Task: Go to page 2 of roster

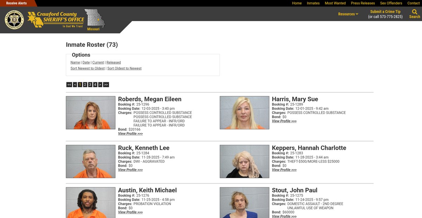Action: (x=85, y=85)
